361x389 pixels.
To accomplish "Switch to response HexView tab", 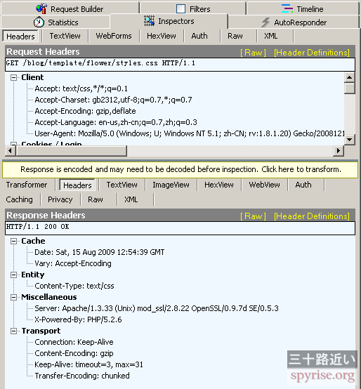I will [x=219, y=185].
